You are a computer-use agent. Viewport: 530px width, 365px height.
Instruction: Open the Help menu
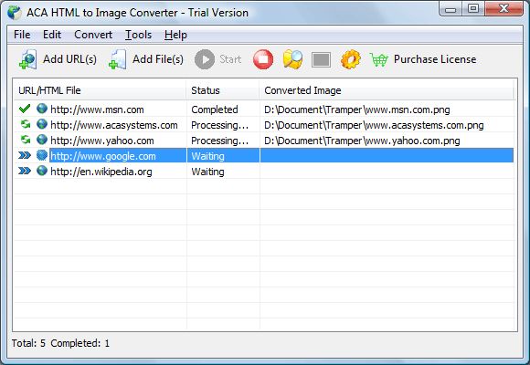tap(175, 35)
